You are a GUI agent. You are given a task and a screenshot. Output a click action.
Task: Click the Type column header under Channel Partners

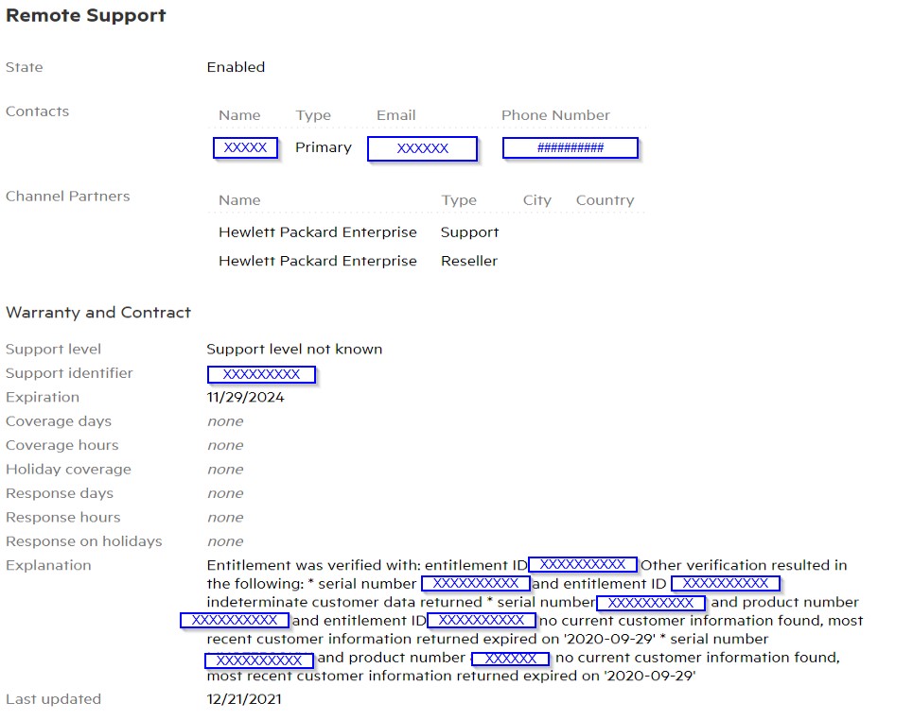(x=458, y=199)
